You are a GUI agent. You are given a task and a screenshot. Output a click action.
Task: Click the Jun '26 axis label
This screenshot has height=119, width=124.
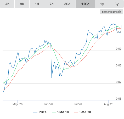[48, 104]
